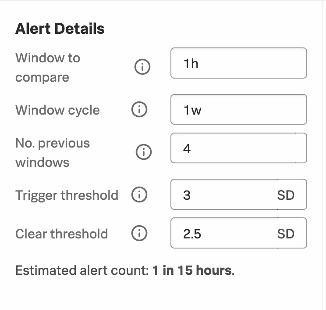
Task: Click the "Trigger threshold" label
Action: pos(67,195)
